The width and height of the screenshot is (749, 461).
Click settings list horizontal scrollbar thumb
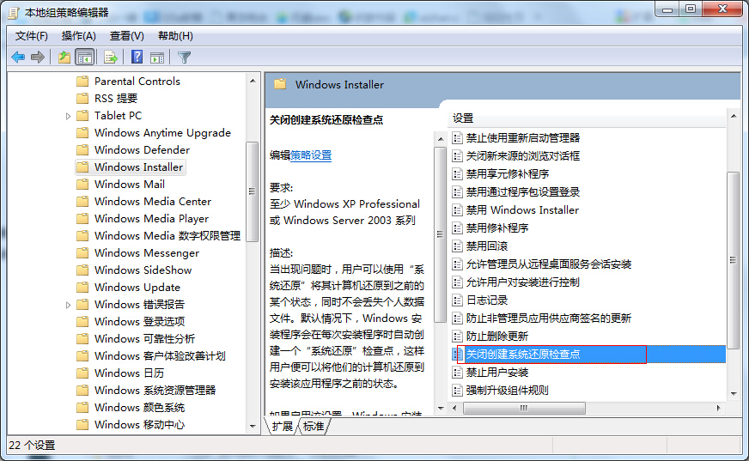tap(524, 408)
